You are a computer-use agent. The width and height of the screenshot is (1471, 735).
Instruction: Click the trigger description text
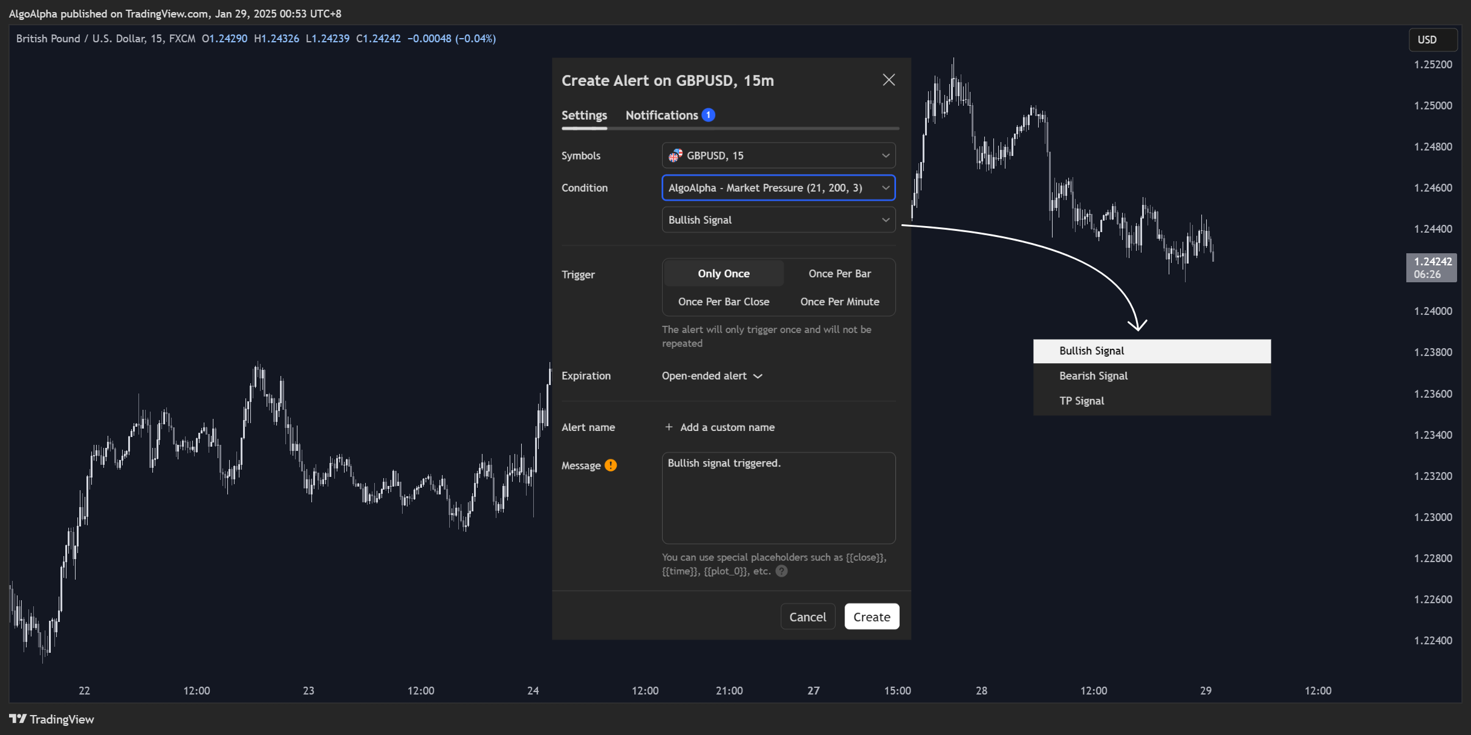click(767, 337)
